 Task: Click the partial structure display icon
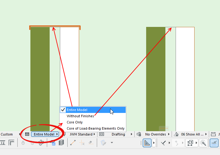coord(27,134)
